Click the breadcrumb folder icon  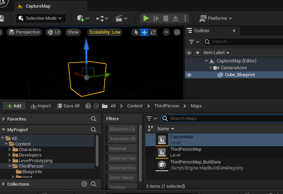(x=105, y=106)
